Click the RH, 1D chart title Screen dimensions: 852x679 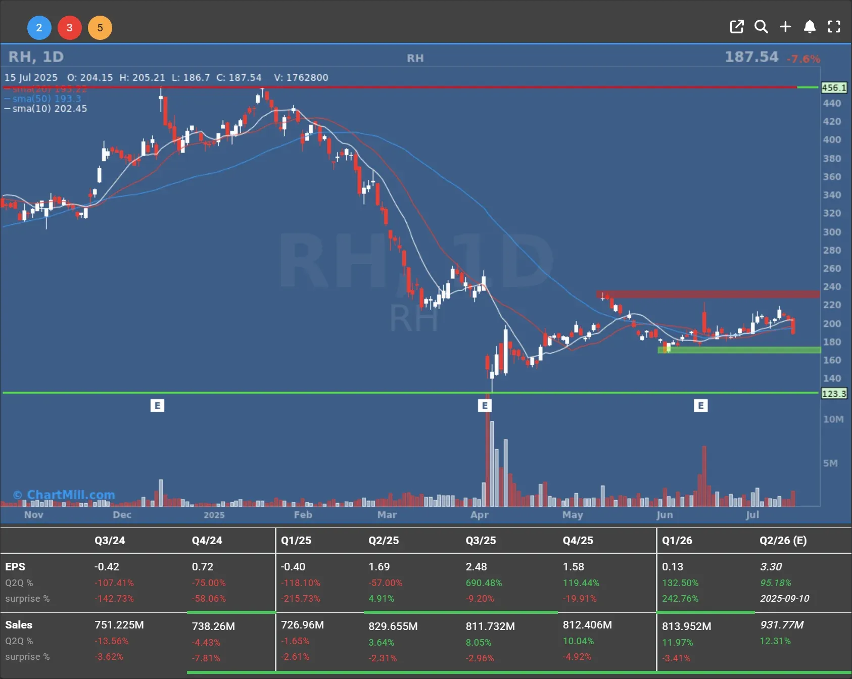click(x=36, y=57)
